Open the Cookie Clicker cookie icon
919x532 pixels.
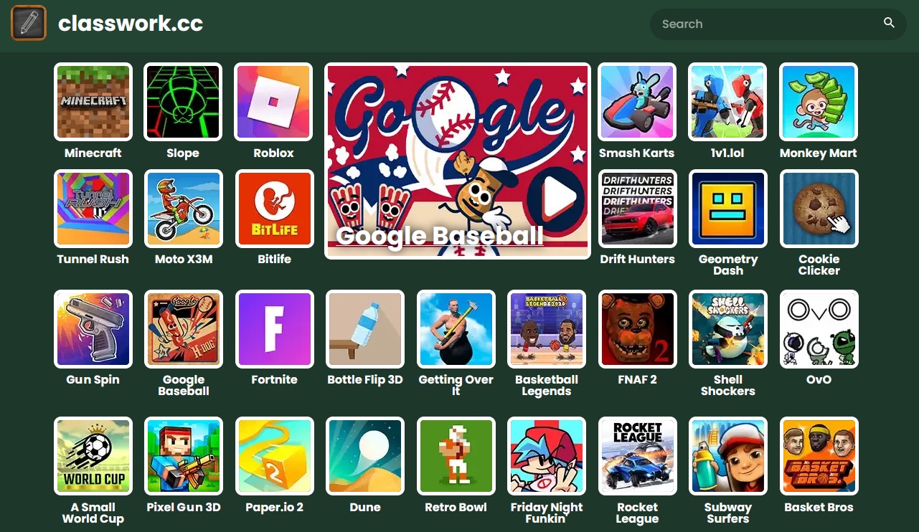pyautogui.click(x=819, y=209)
